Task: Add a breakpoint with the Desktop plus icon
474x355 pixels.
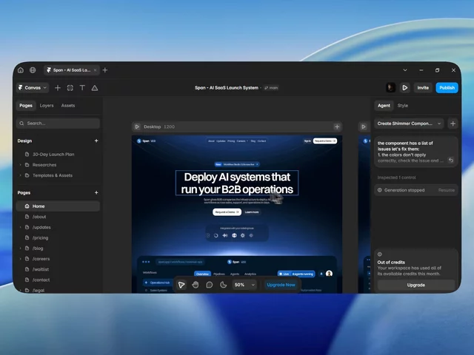Action: click(x=337, y=126)
